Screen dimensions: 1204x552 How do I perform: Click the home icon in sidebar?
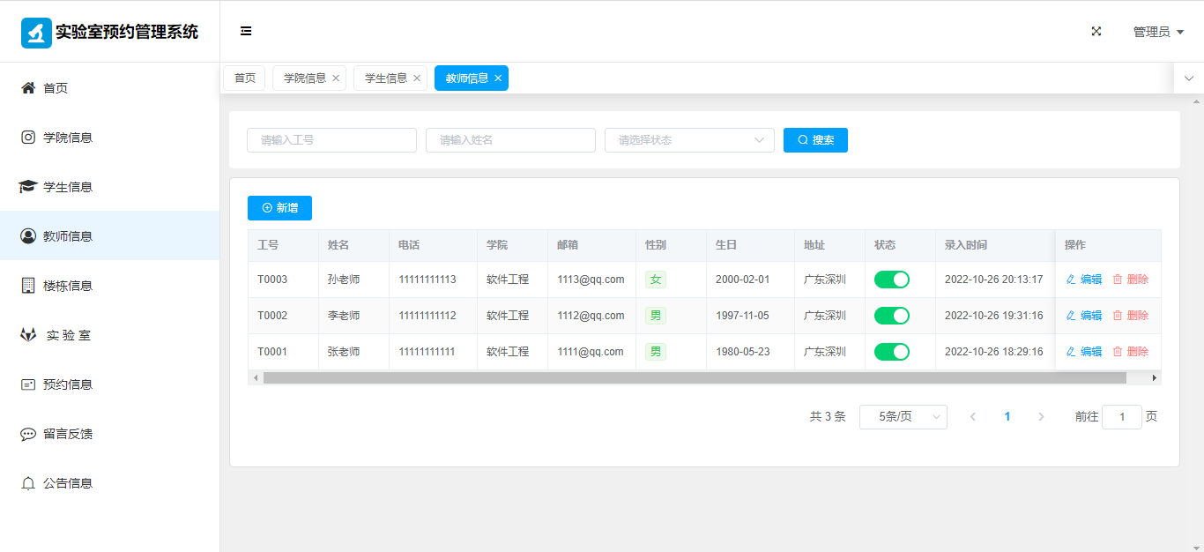pos(28,88)
